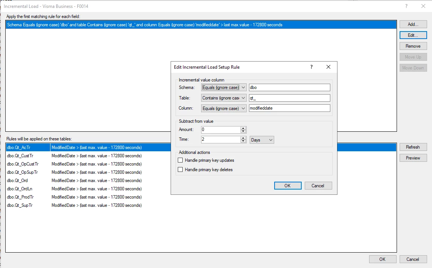Click the help icon in the main title bar
This screenshot has width=432, height=268.
pos(406,6)
